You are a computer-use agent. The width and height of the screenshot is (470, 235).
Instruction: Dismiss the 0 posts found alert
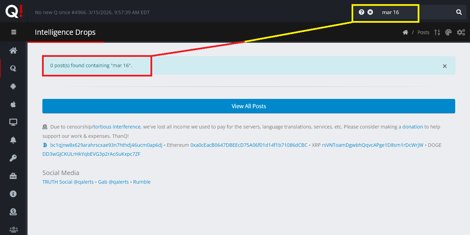pos(445,66)
